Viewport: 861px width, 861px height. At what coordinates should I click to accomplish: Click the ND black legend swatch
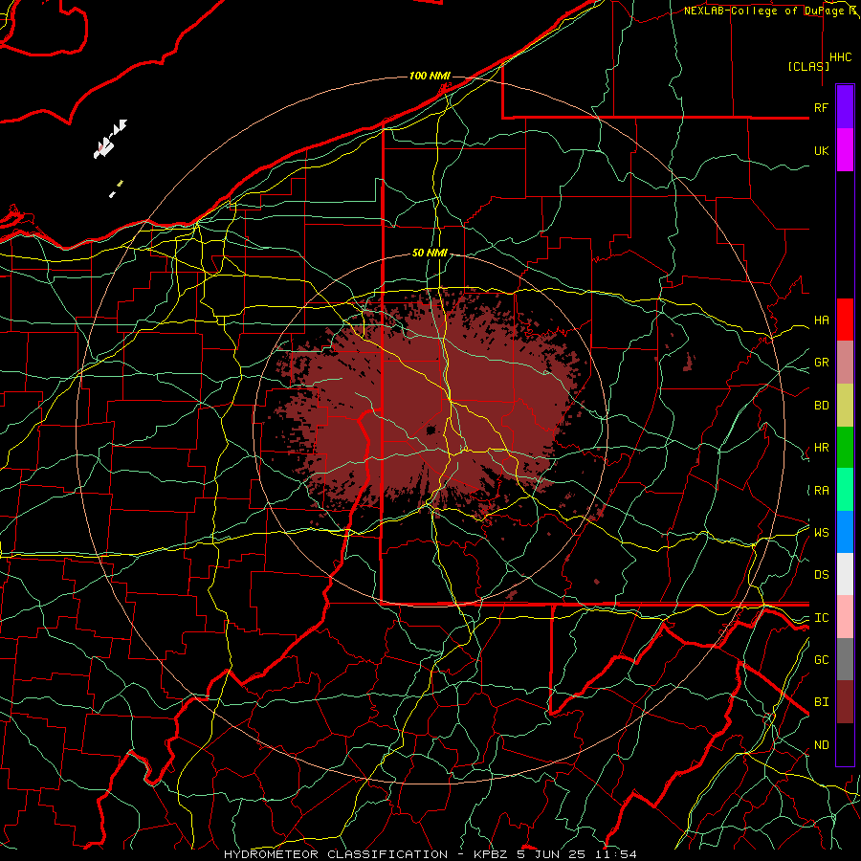[x=845, y=744]
